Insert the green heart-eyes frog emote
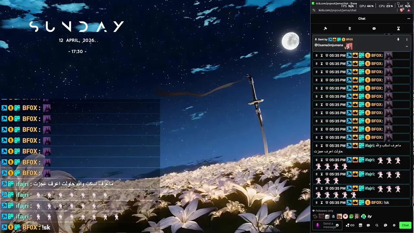Viewport: 414px width, 233px height. [351, 216]
